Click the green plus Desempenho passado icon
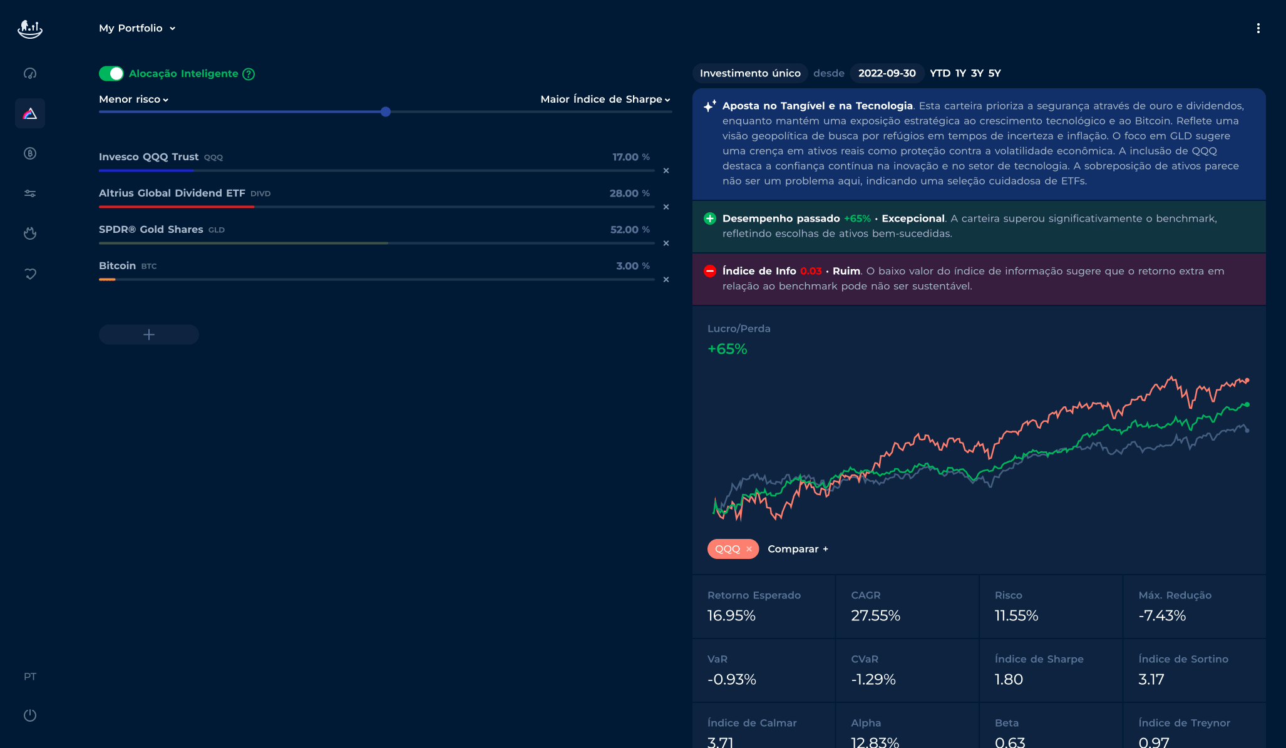The height and width of the screenshot is (748, 1286). pyautogui.click(x=709, y=218)
